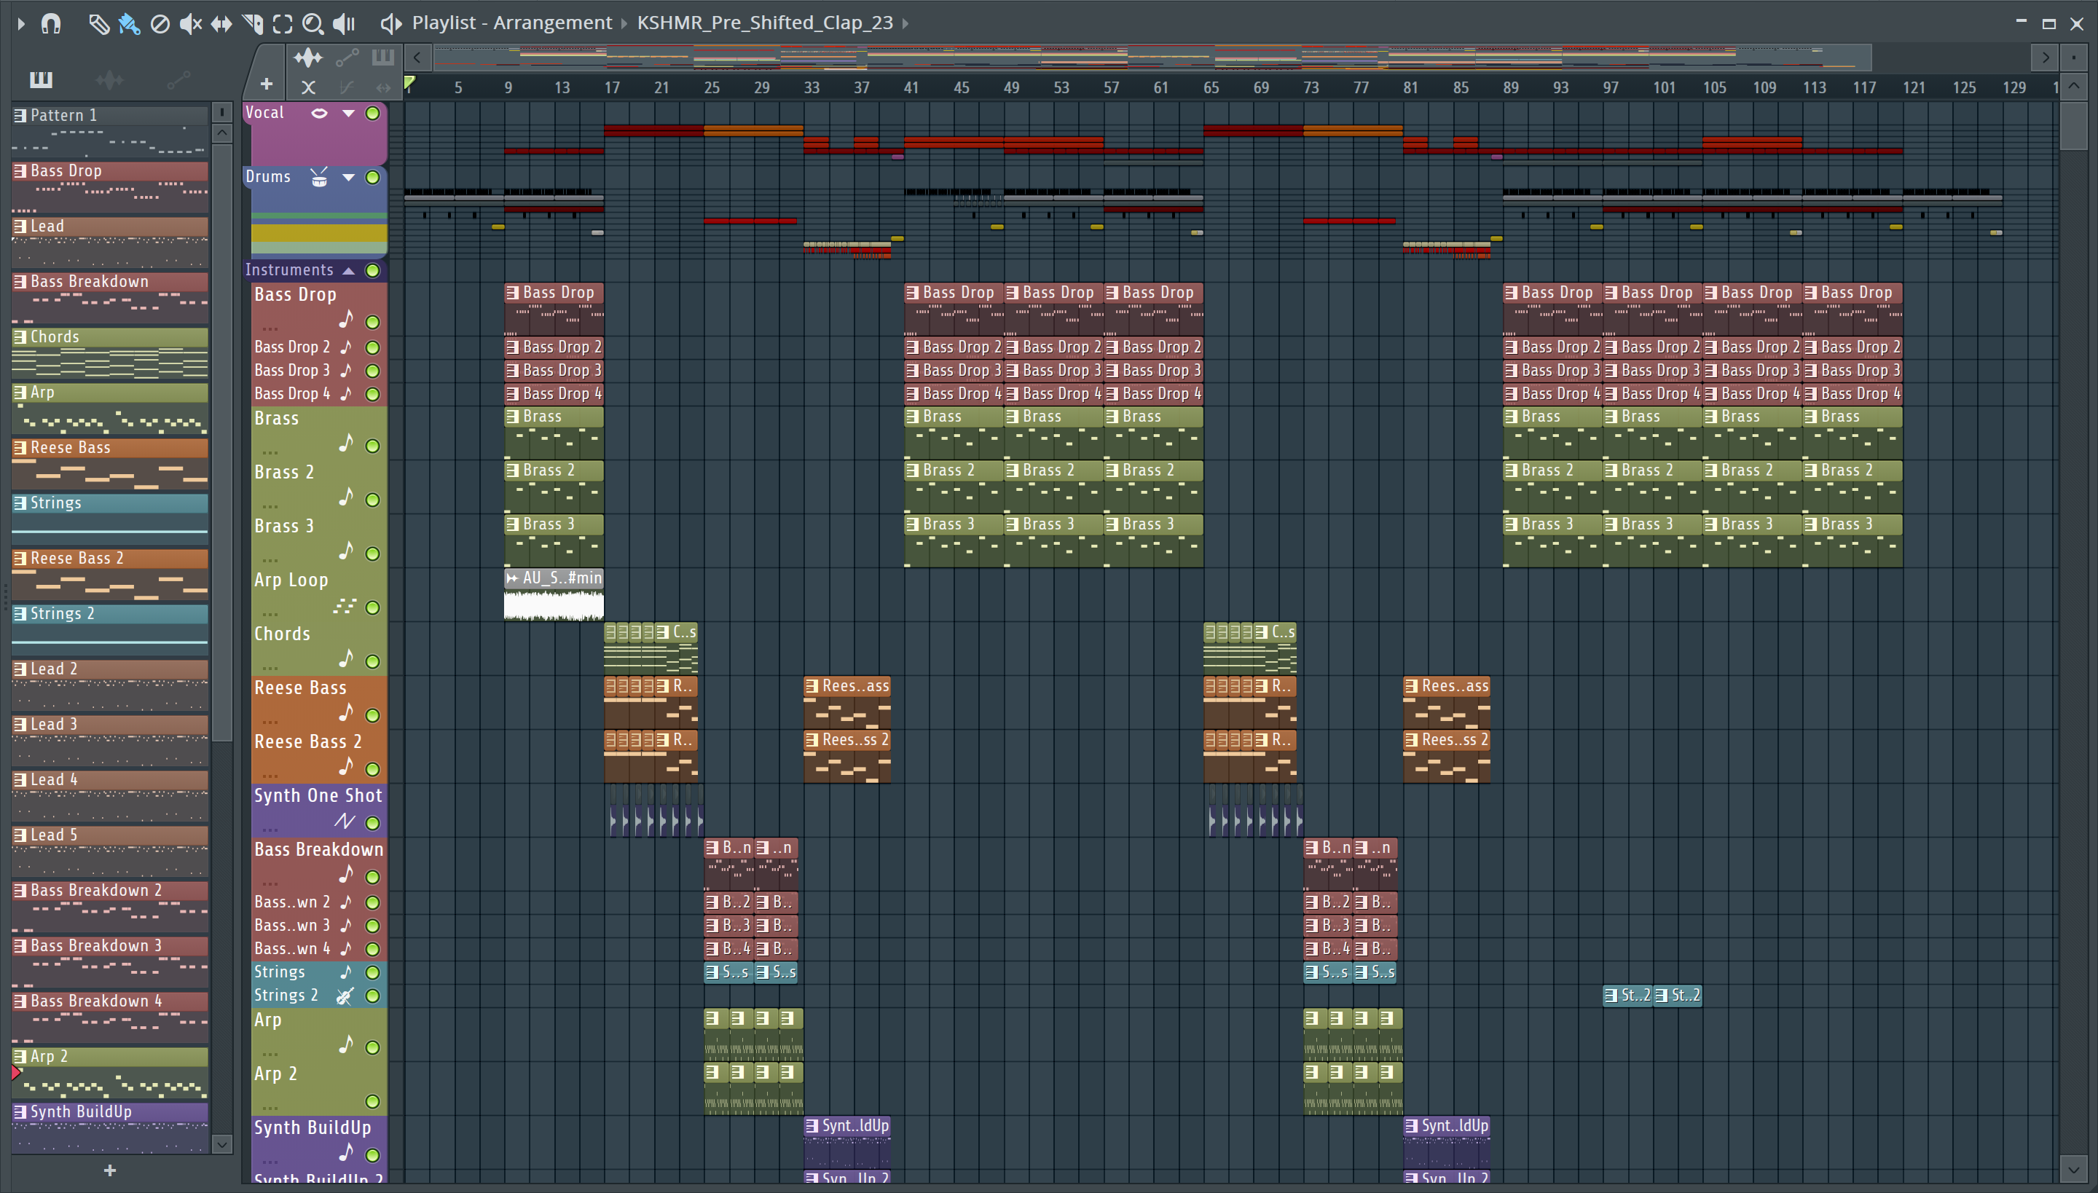Toggle the Synth One Shot track mute light
2098x1193 pixels.
(x=373, y=823)
